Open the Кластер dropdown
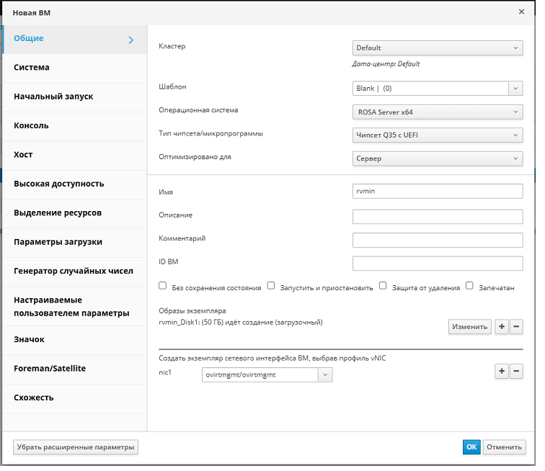The image size is (545, 471). point(437,48)
